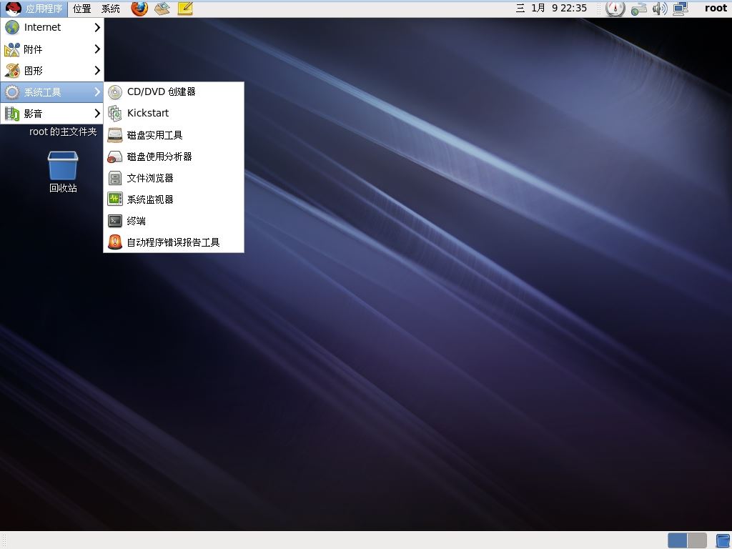
Task: Open the mail client panel icon
Action: pos(162,9)
